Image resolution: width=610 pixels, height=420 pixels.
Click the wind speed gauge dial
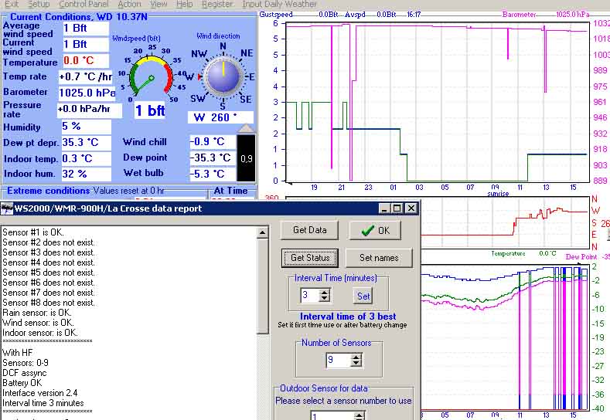pos(150,77)
